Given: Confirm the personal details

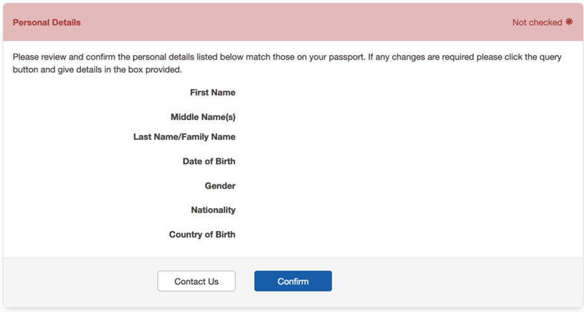Looking at the screenshot, I should click(x=293, y=282).
